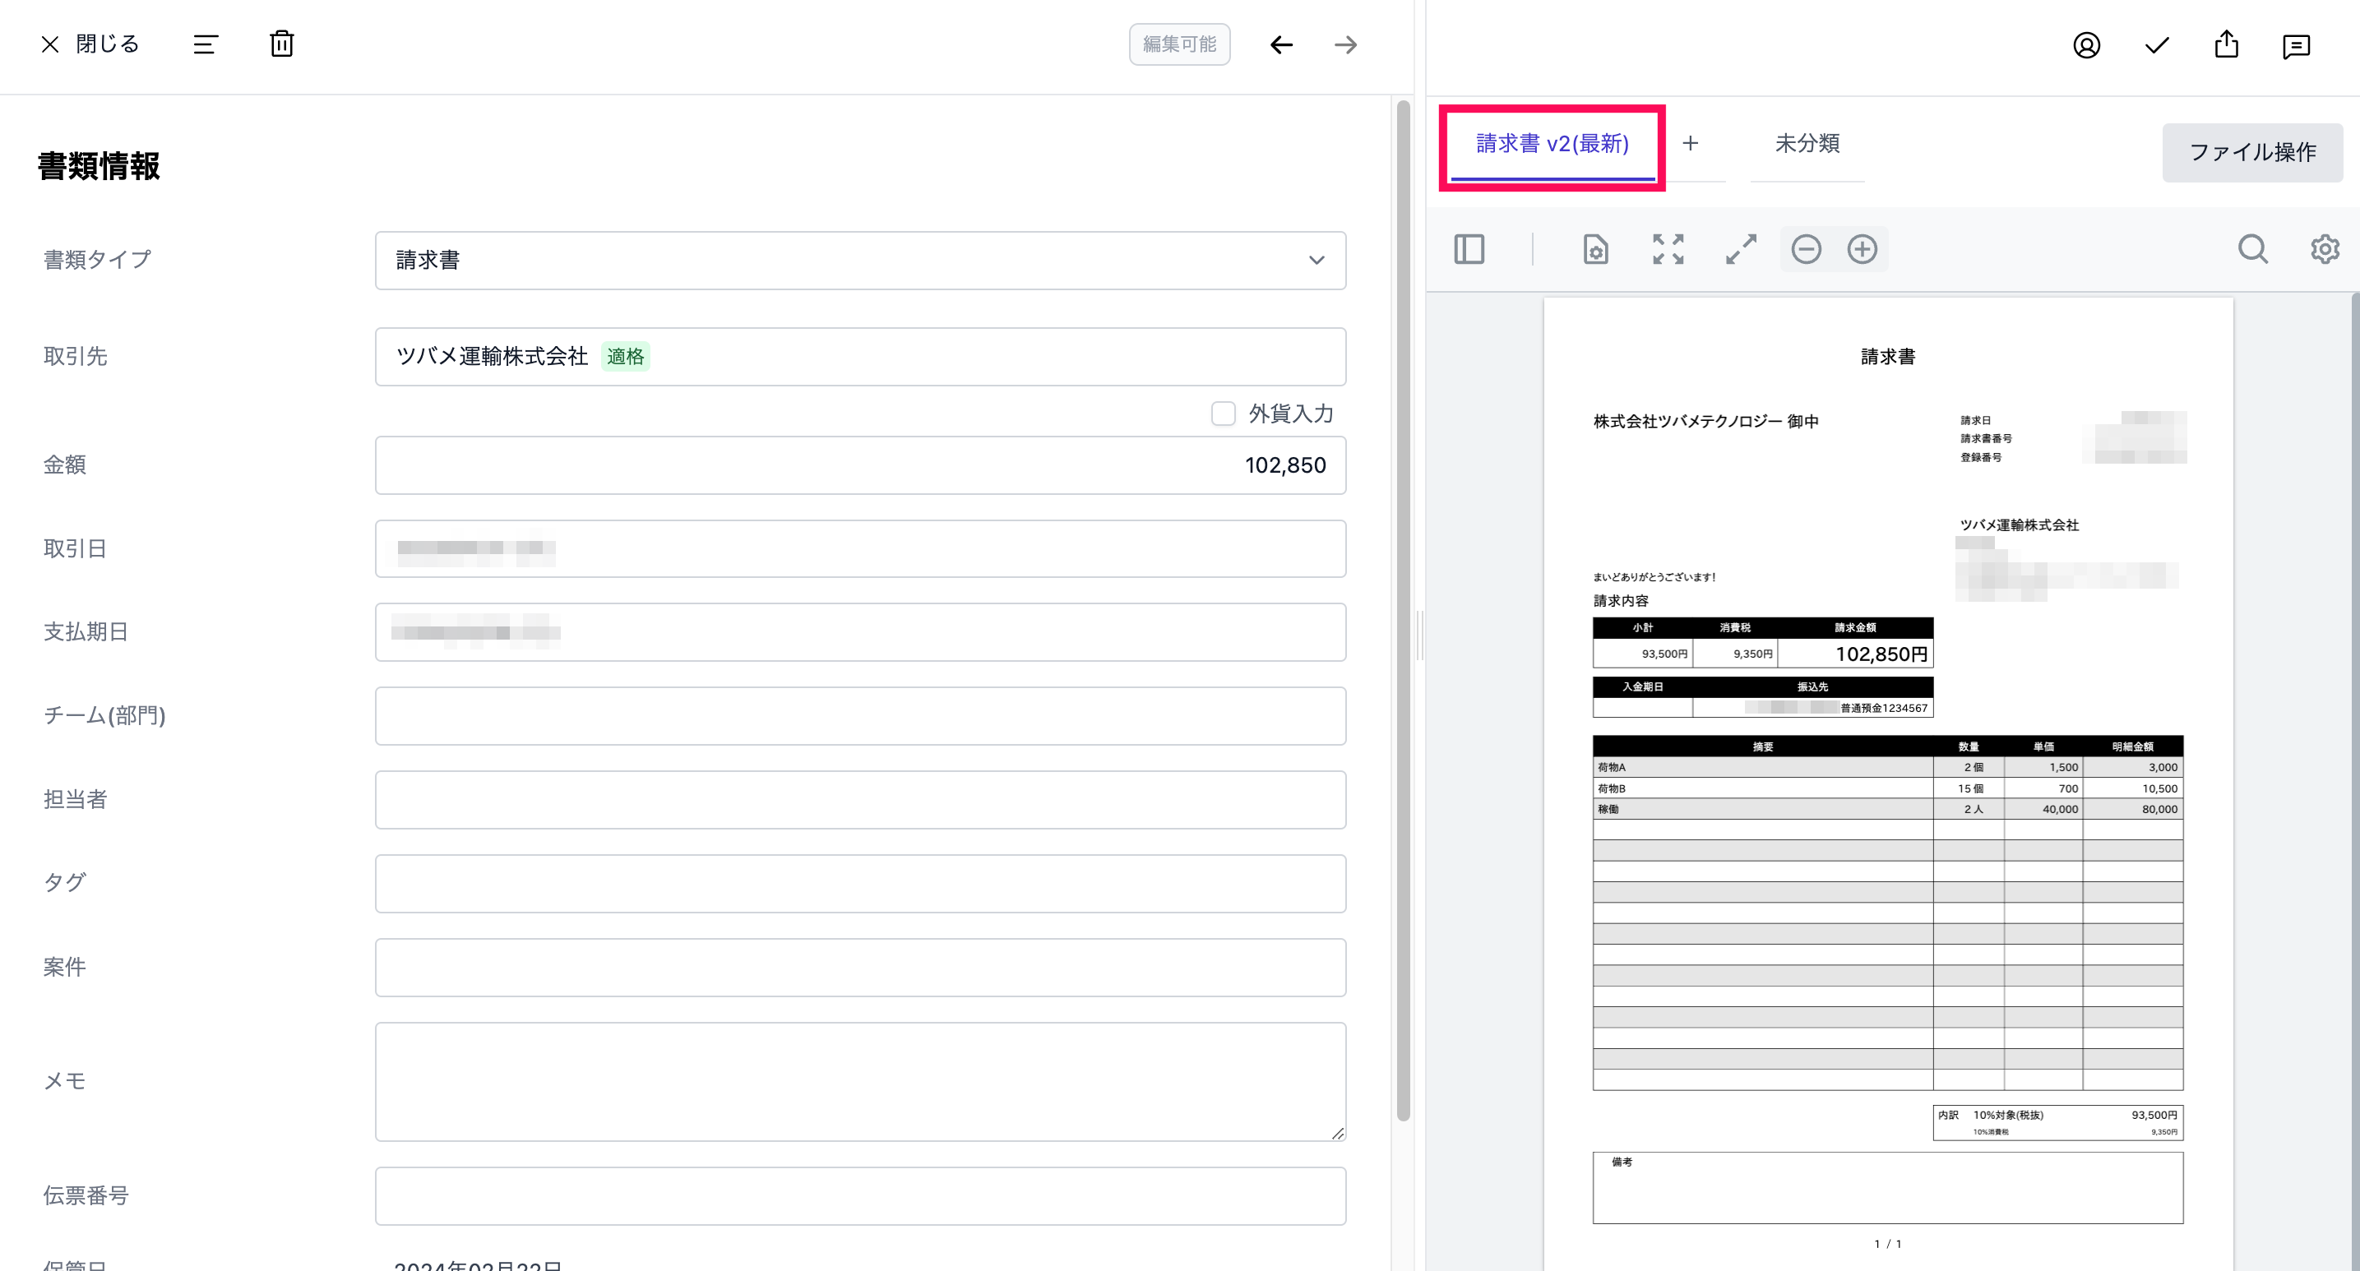Enable the 外貨入力 checkbox

pos(1223,414)
